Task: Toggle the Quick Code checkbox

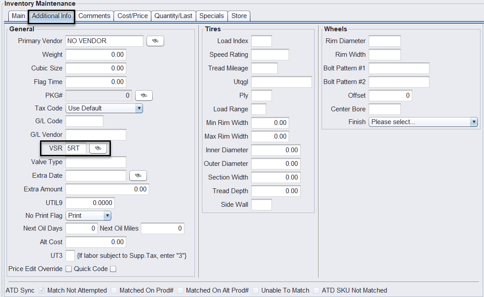Action: pos(113,269)
